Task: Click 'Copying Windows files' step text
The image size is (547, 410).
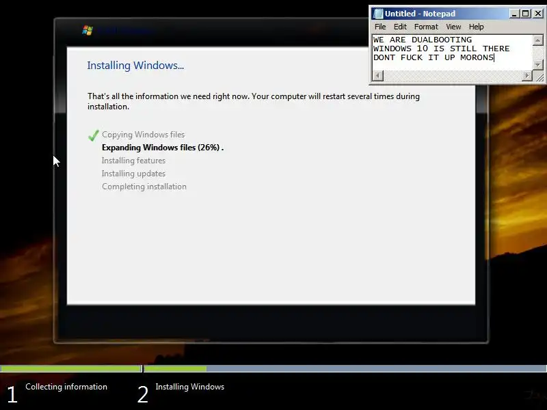Action: (143, 135)
